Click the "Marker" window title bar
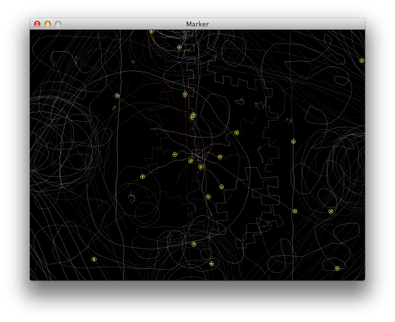Viewport: 395px width, 322px height. pos(197,24)
